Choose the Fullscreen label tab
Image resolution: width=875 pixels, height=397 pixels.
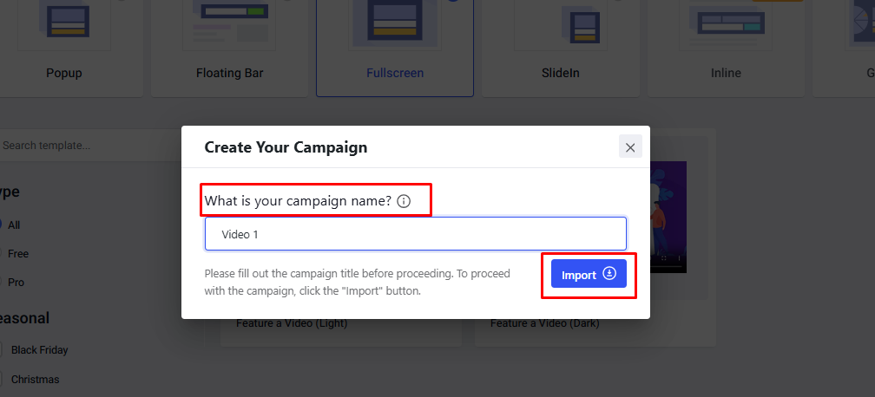point(395,73)
